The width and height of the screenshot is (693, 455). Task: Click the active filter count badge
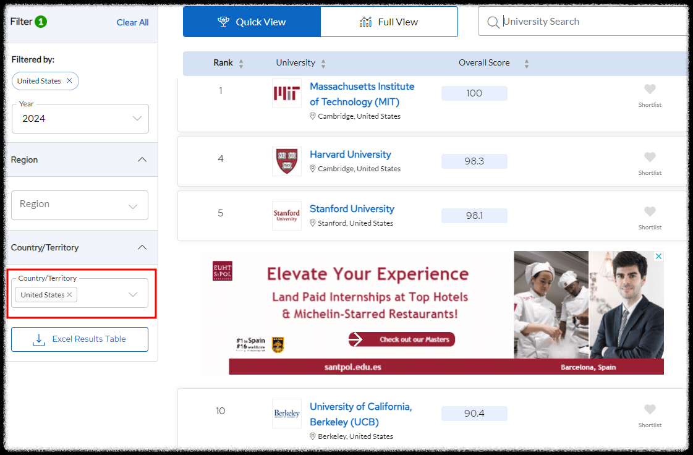41,22
